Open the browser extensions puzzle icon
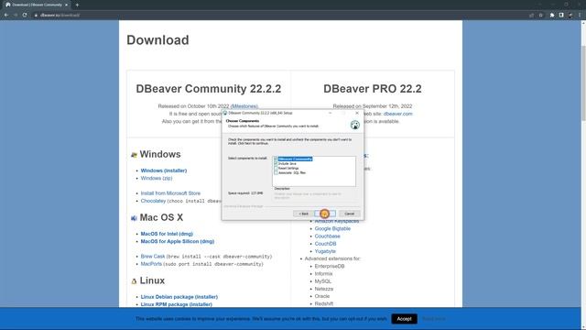Image resolution: width=586 pixels, height=330 pixels. pyautogui.click(x=552, y=15)
